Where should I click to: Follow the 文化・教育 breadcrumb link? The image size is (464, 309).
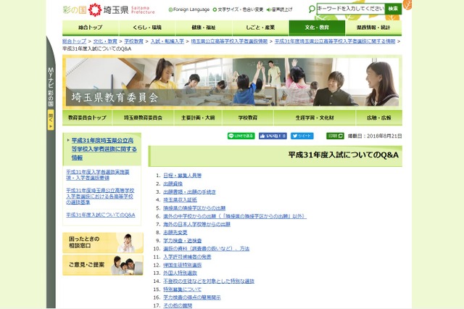(x=105, y=41)
